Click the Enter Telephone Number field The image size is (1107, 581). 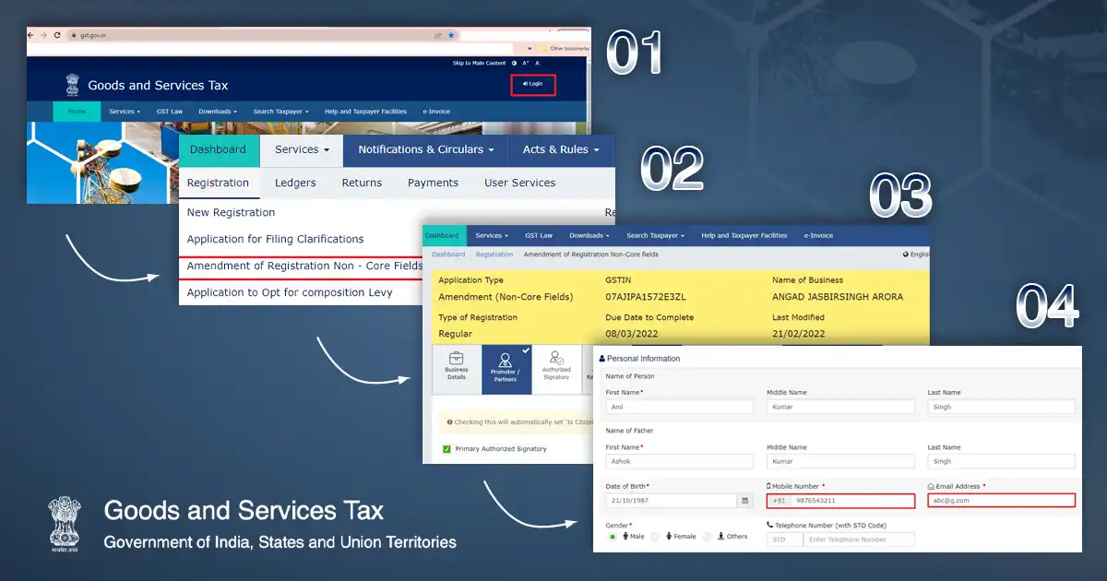860,539
